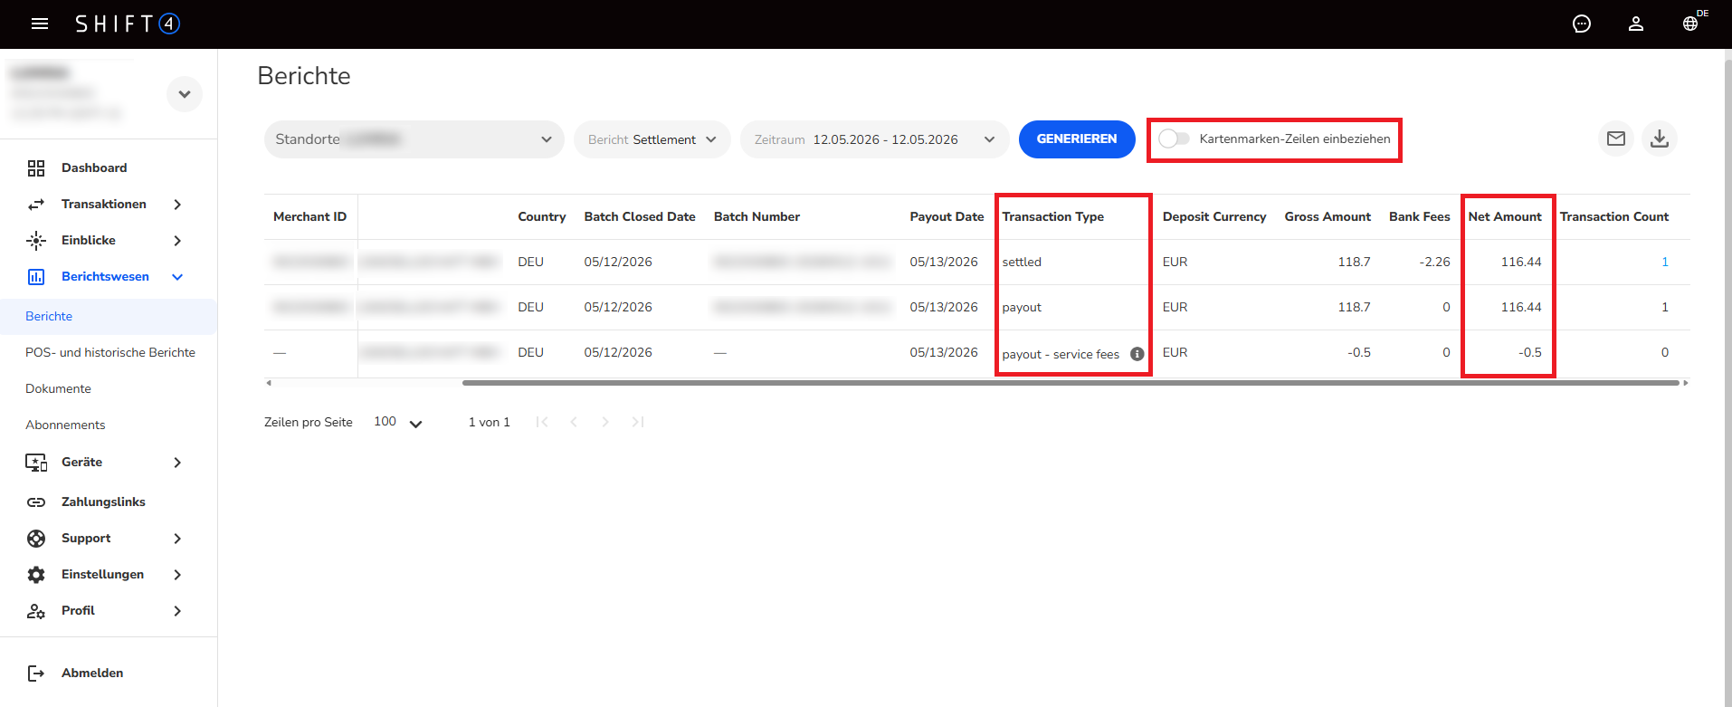This screenshot has width=1732, height=707.
Task: Open the Standorte dropdown
Action: tap(414, 139)
